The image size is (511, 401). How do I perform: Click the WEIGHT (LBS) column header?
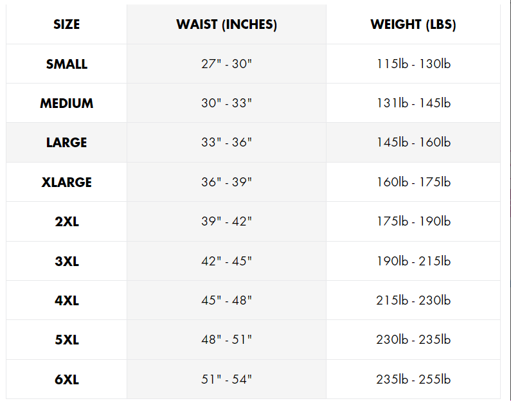pos(413,25)
